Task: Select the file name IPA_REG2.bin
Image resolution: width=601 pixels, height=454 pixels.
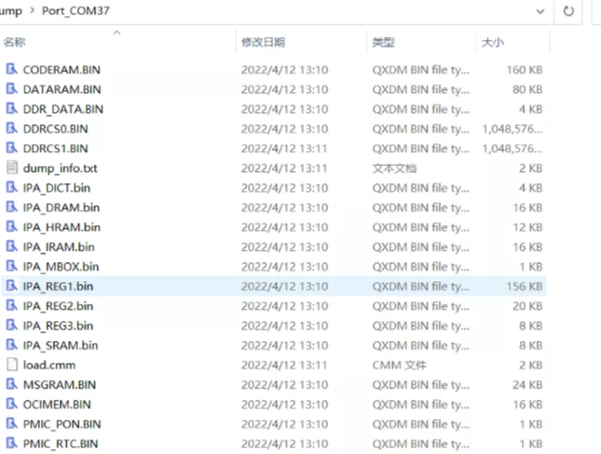Action: click(58, 306)
